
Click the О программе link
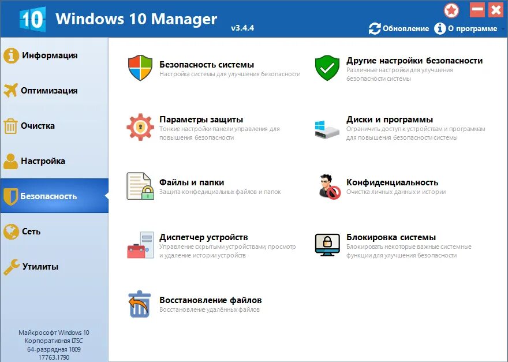472,28
